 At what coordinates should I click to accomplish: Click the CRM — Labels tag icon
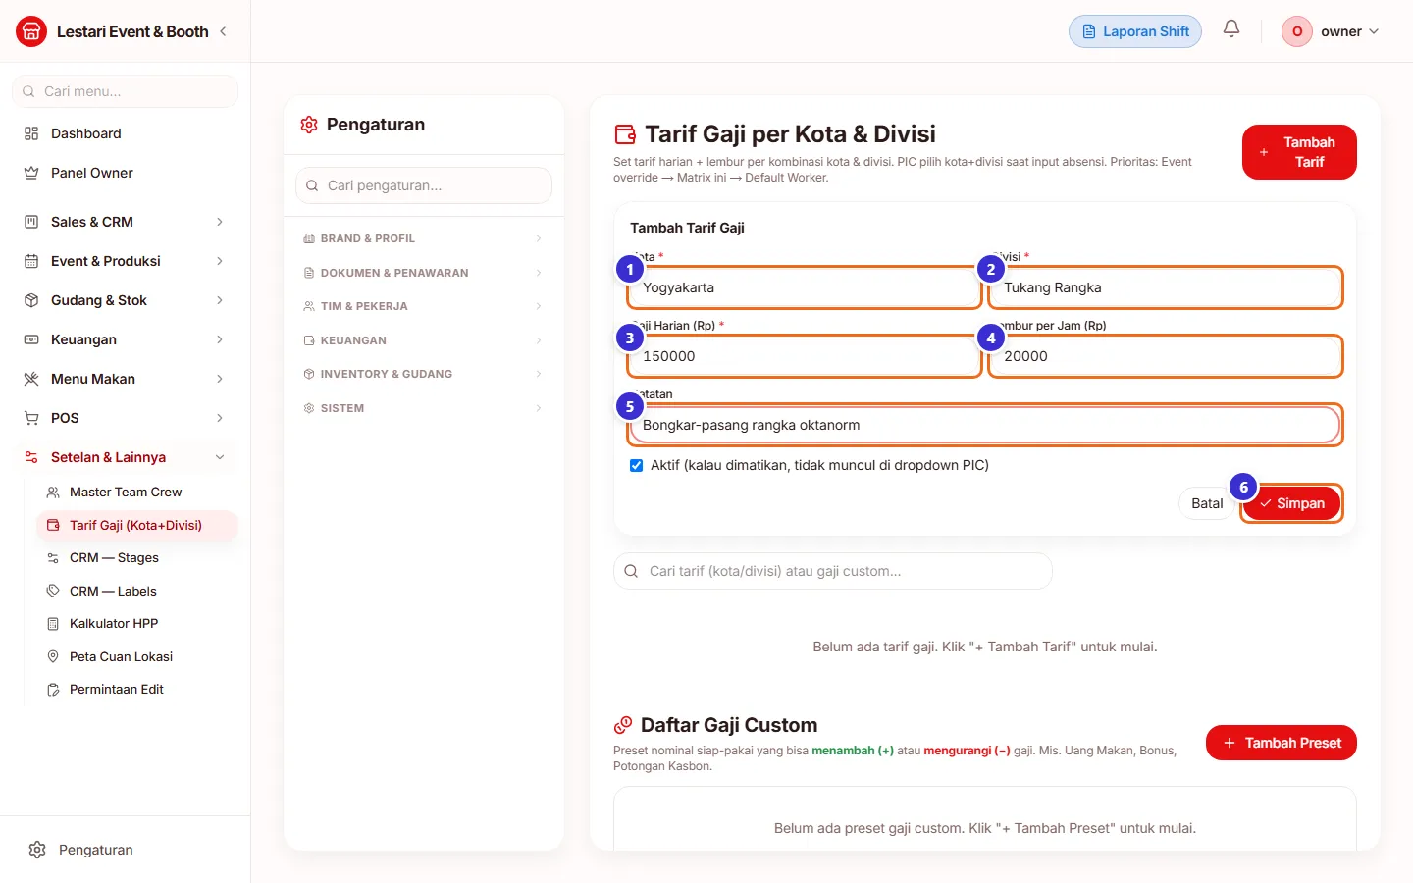pyautogui.click(x=53, y=591)
